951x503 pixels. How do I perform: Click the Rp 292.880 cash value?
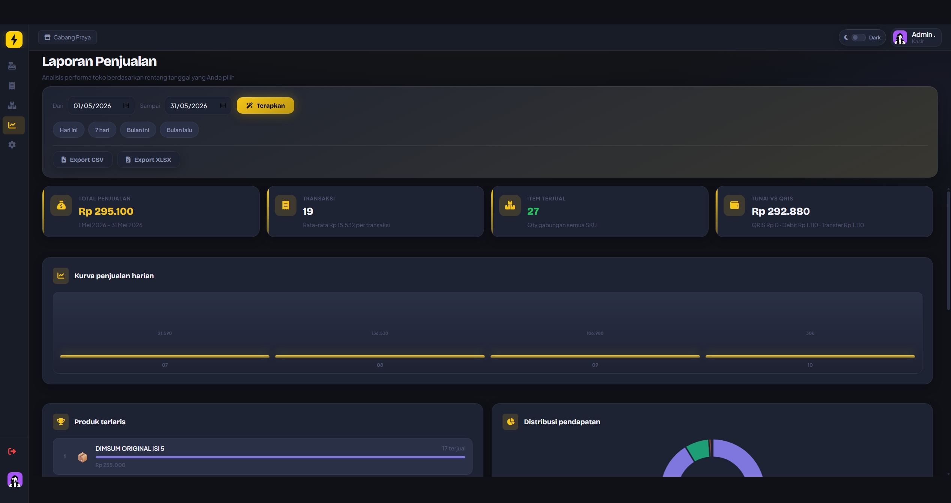point(781,211)
